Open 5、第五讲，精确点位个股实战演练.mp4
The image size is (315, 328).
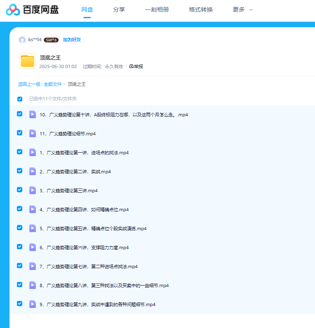pos(93,229)
